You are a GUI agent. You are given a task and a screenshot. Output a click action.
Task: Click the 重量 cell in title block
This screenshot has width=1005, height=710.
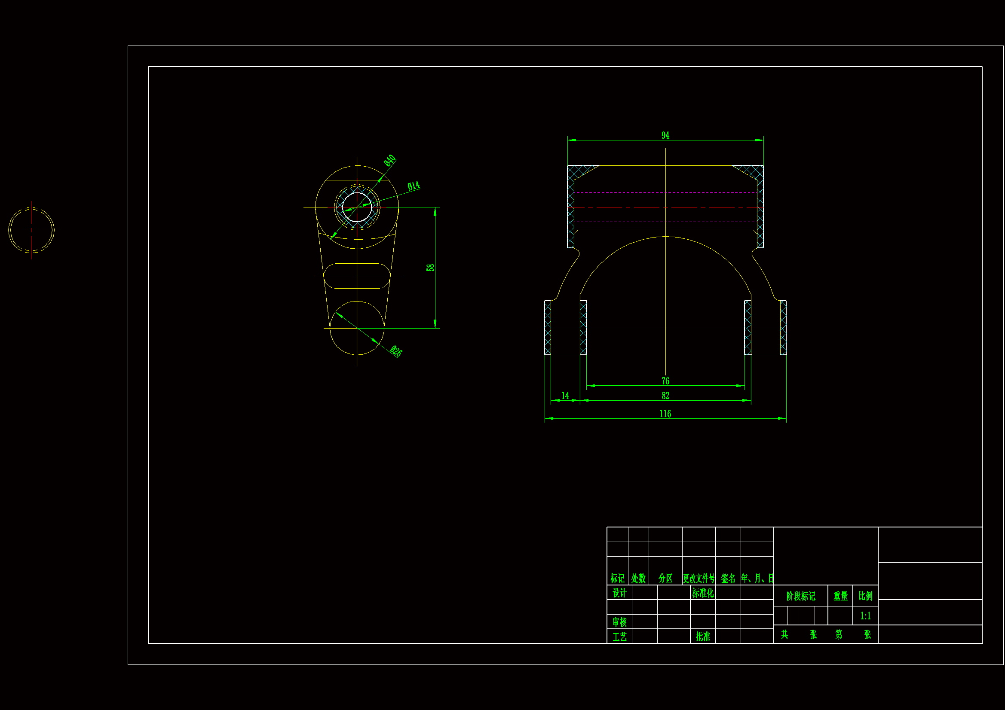[x=840, y=596]
